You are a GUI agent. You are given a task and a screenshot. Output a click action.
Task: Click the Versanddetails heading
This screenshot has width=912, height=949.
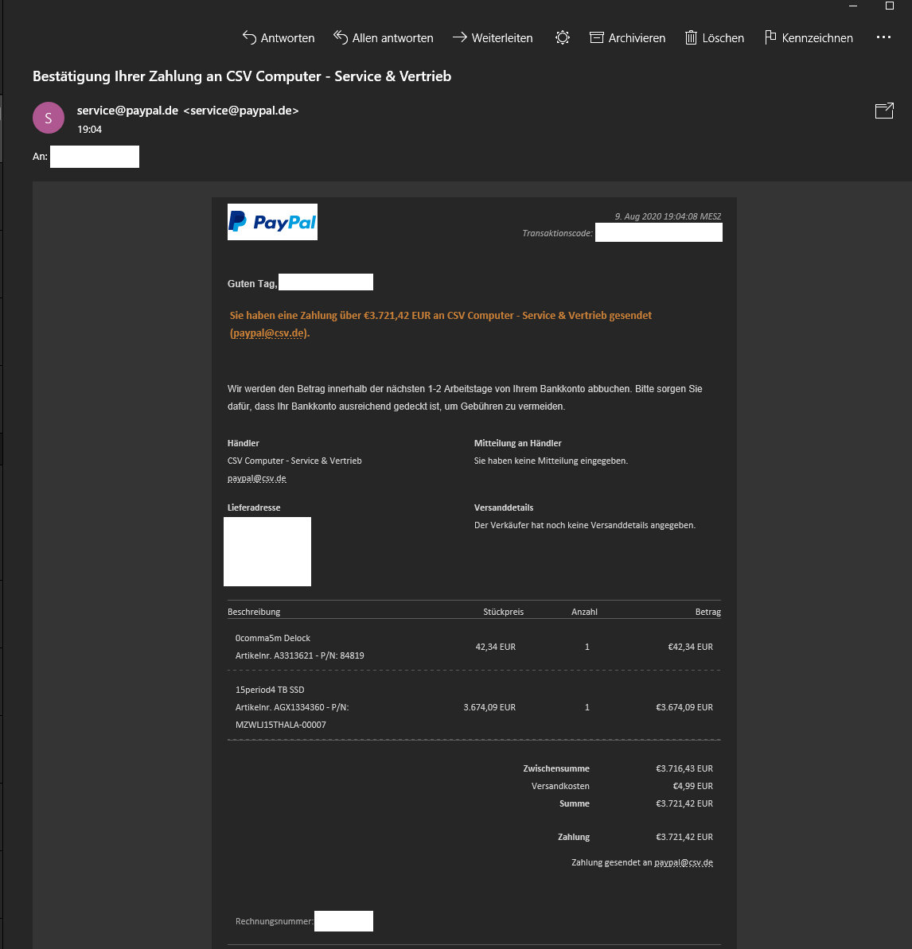[504, 508]
